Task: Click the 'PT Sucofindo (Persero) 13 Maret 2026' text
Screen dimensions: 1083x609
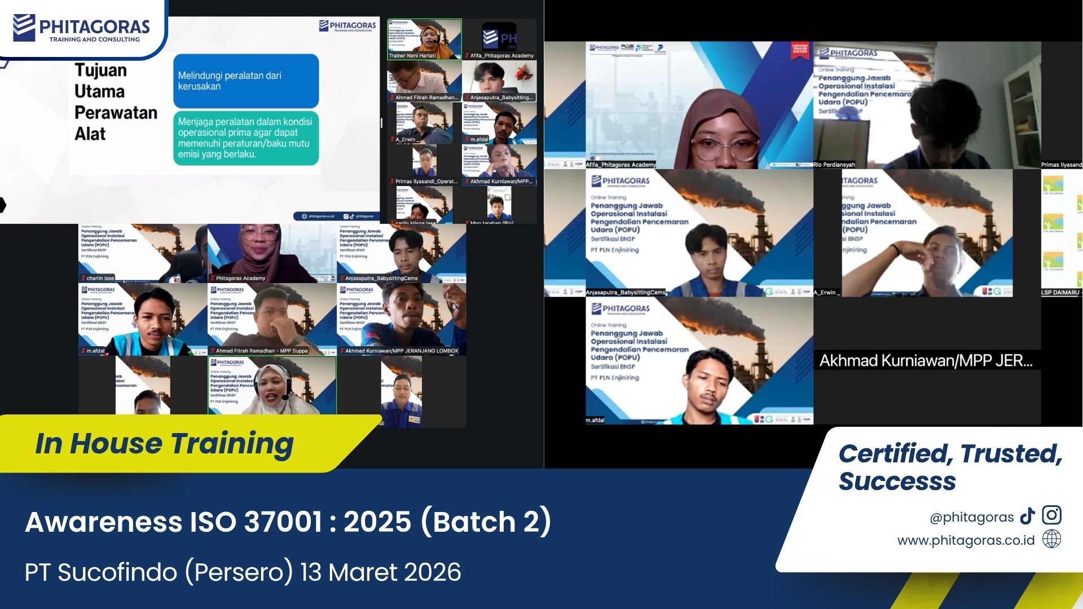Action: (243, 572)
